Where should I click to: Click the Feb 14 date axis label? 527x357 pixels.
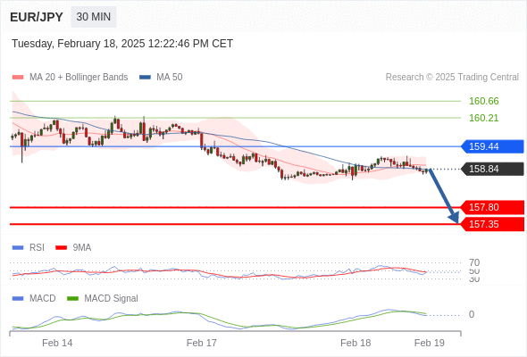57,343
